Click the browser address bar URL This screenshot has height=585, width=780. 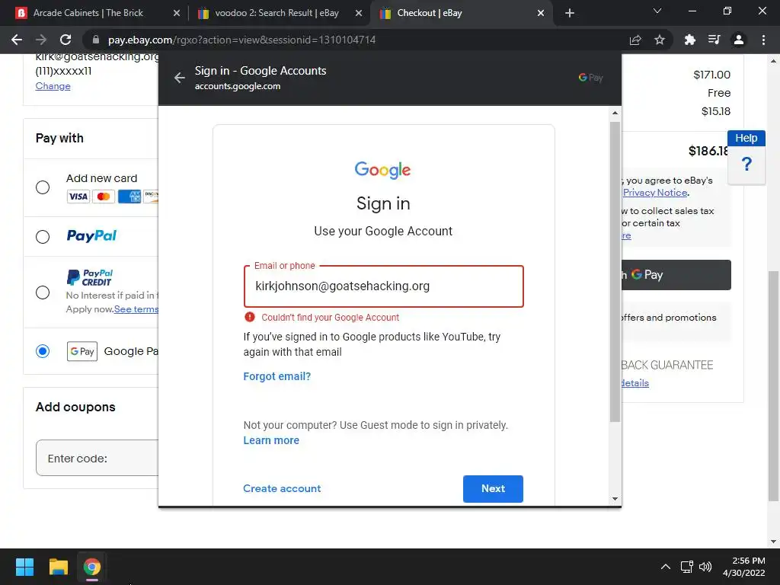[241, 40]
